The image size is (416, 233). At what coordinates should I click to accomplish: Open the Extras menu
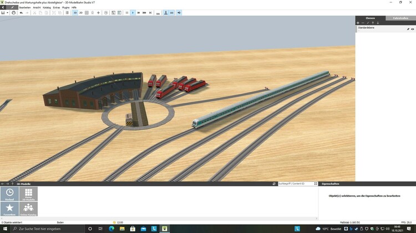[57, 7]
